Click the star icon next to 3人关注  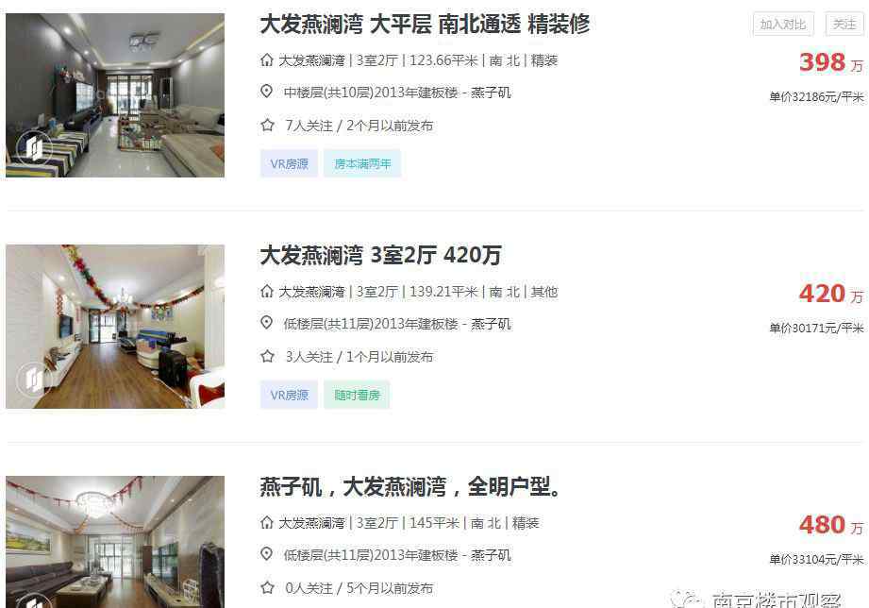tap(267, 356)
